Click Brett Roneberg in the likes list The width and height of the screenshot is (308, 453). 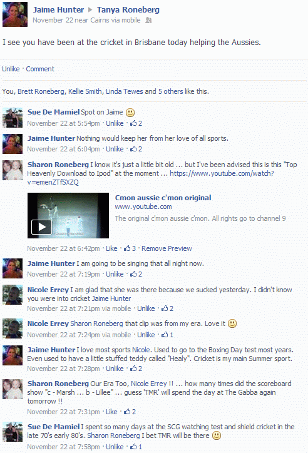tap(41, 91)
